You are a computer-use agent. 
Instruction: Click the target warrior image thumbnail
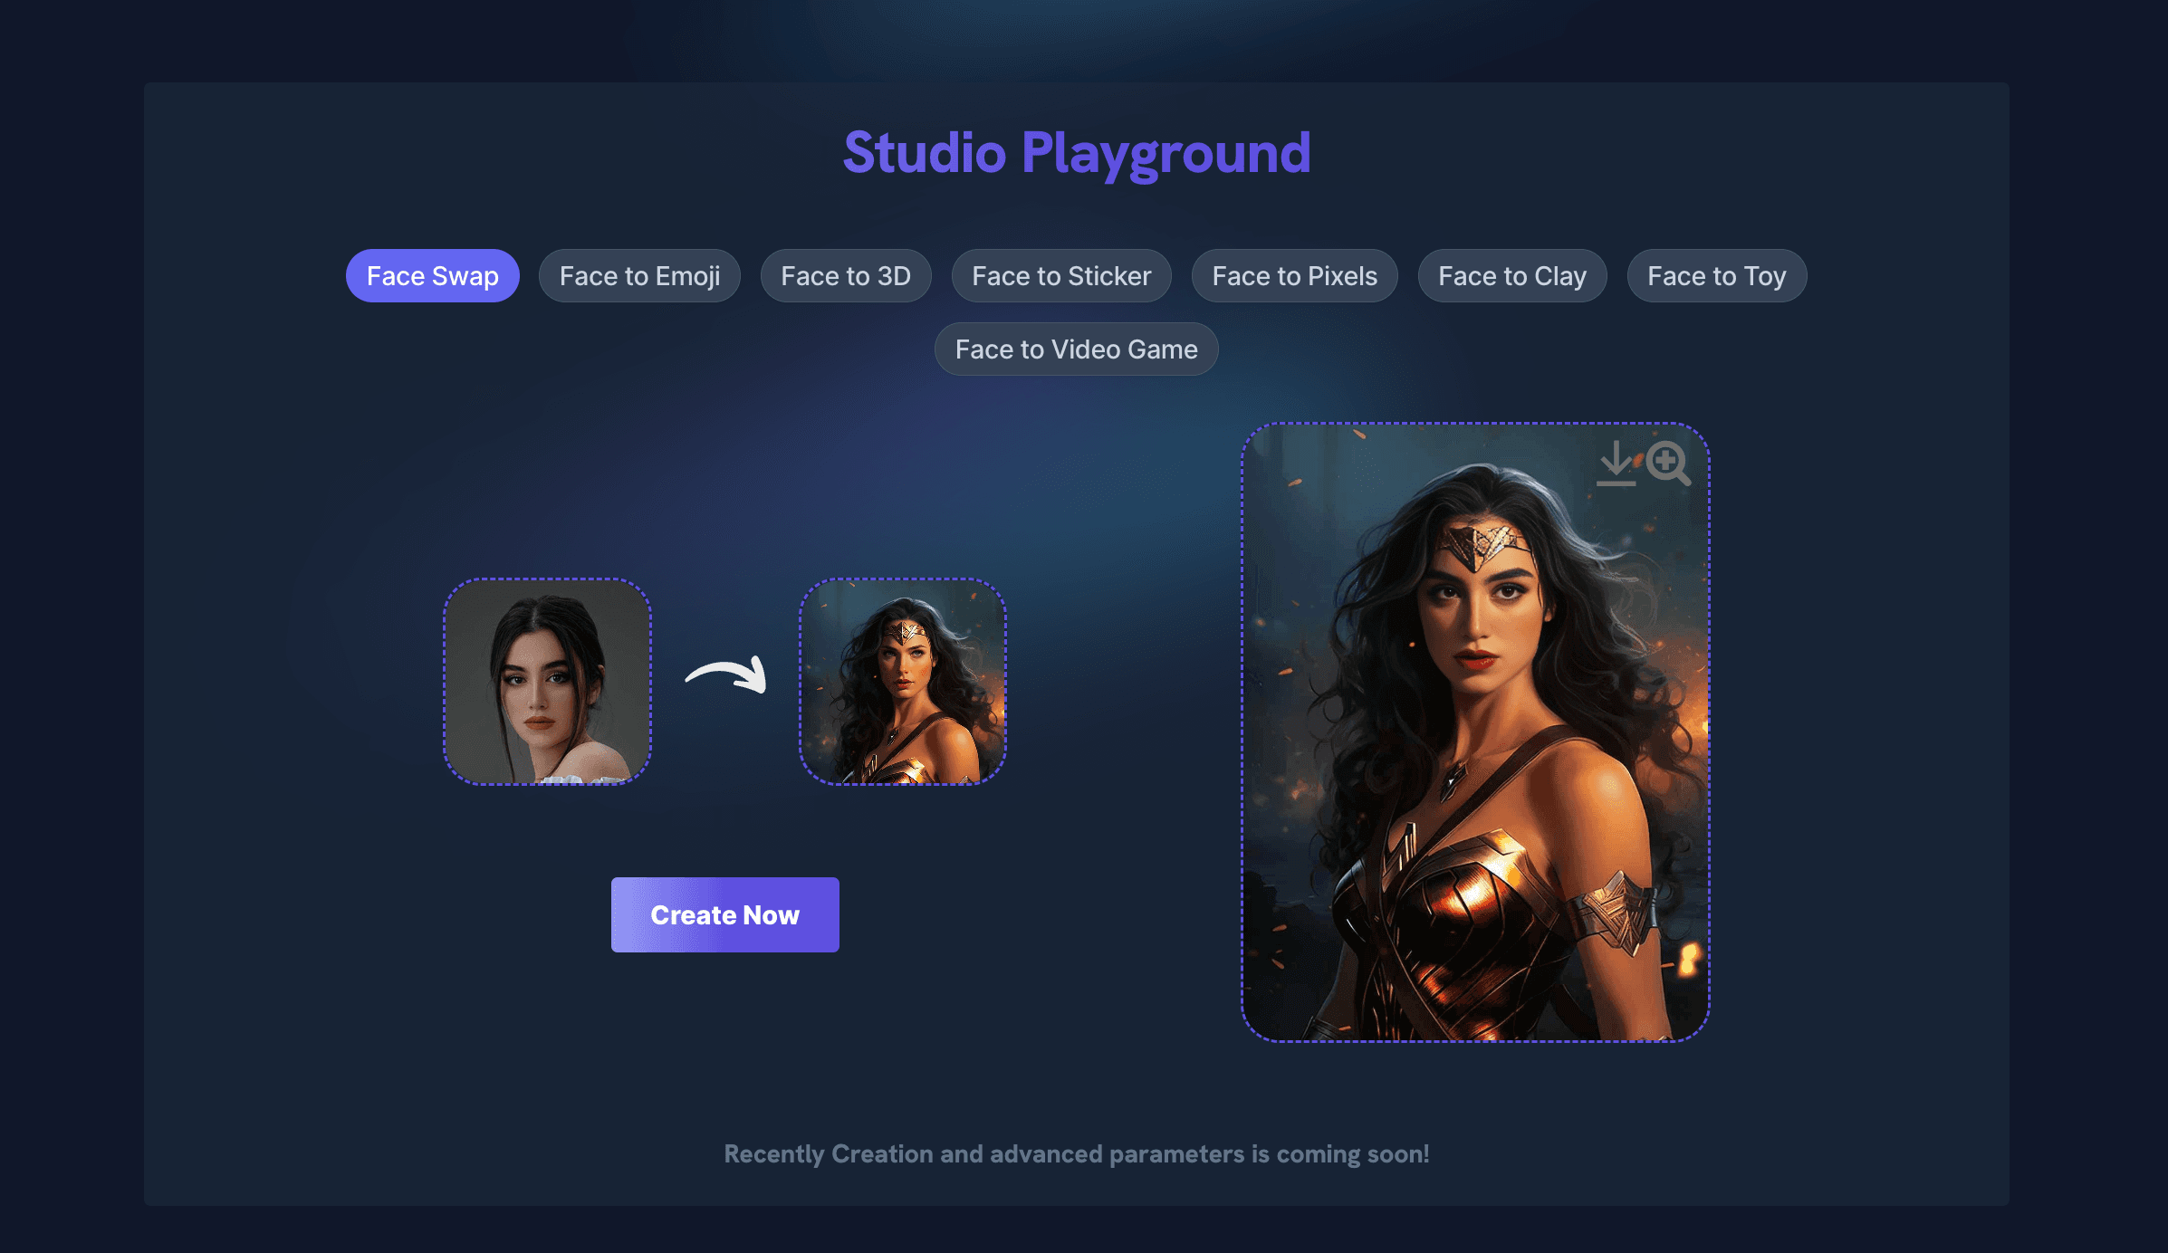[902, 682]
